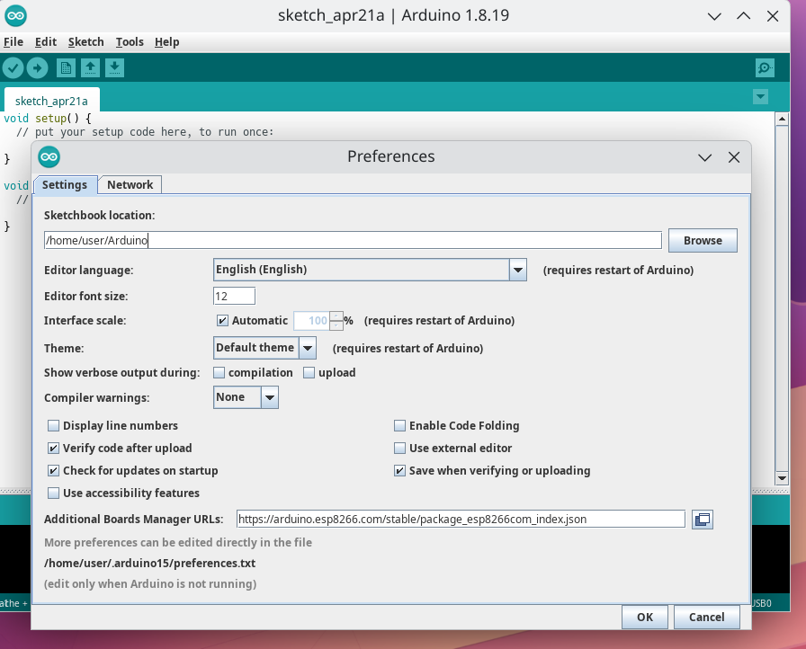Expand the Editor language dropdown
This screenshot has height=649, width=806.
(517, 270)
